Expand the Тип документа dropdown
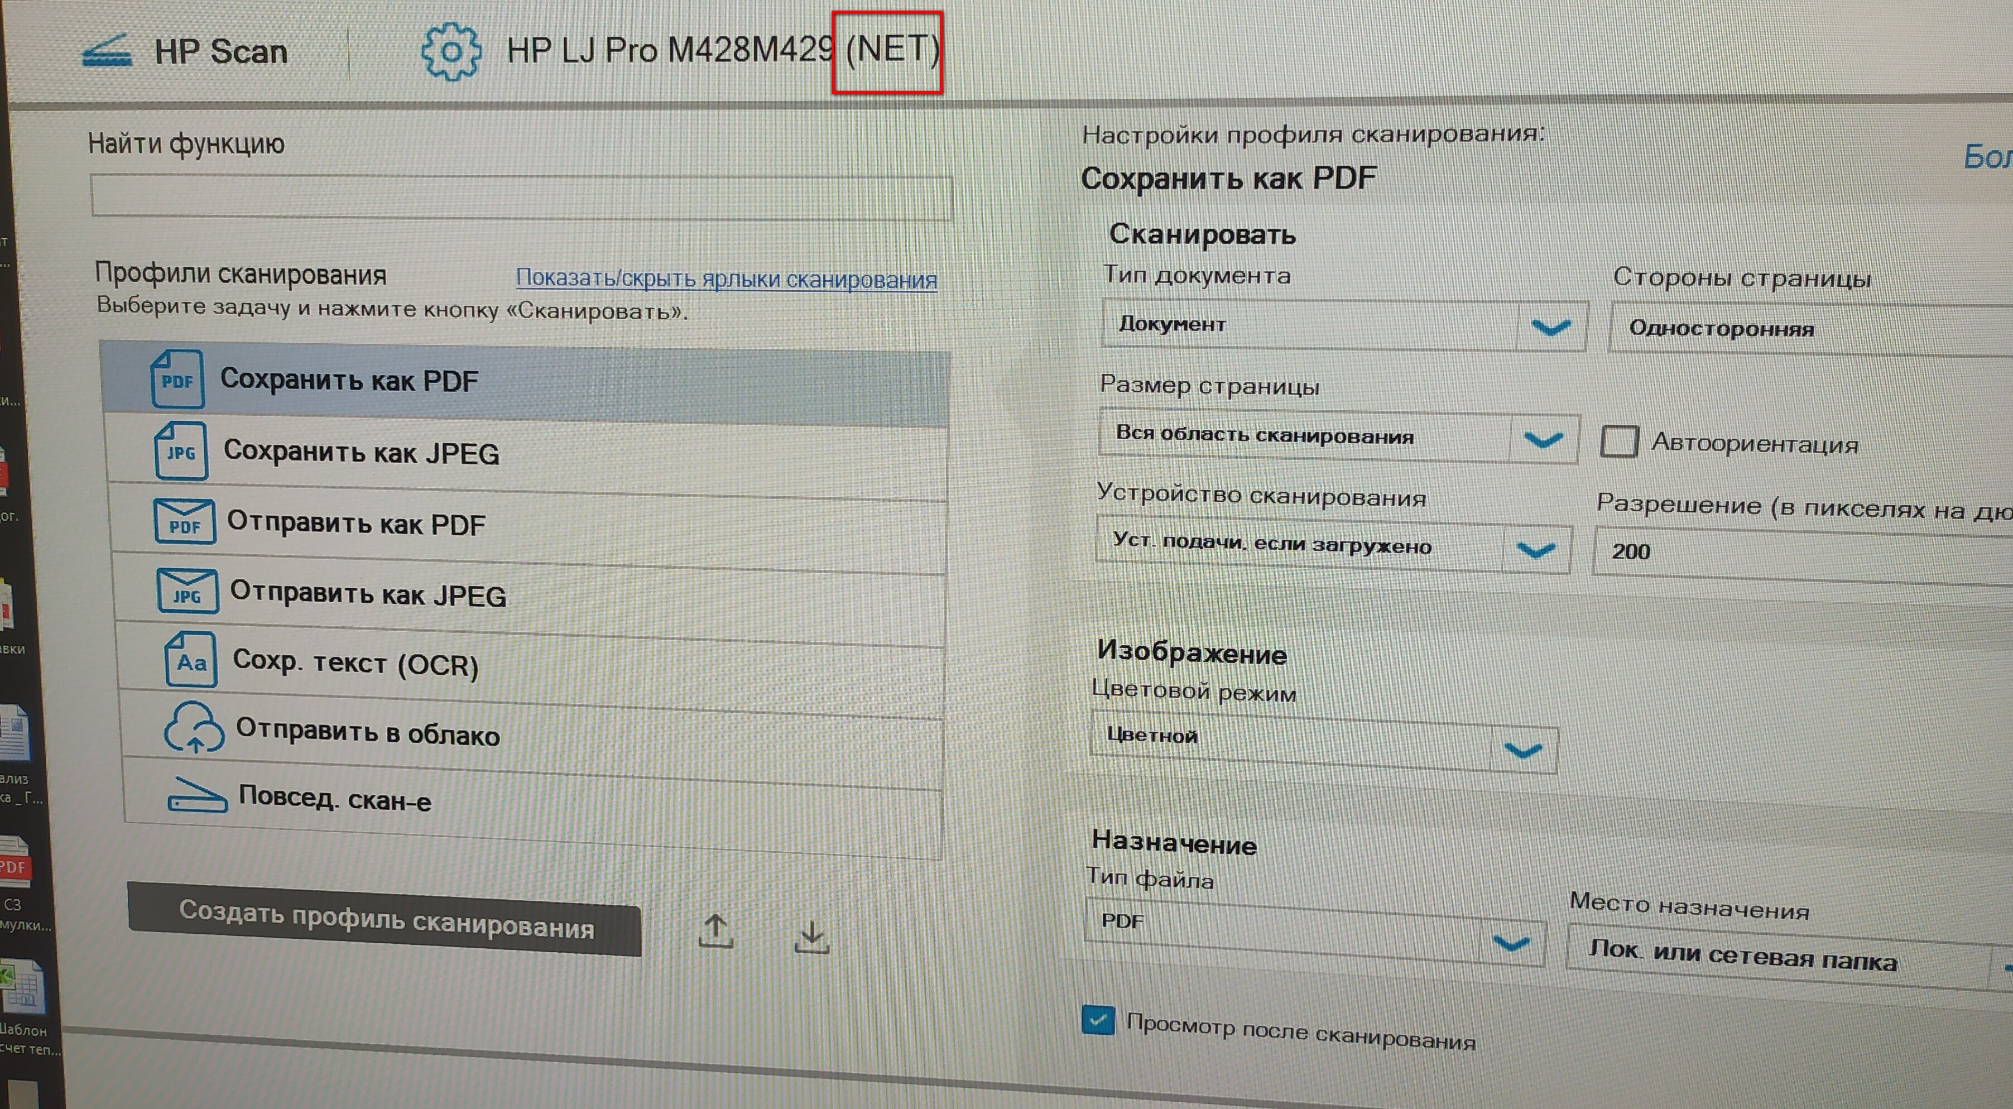Image resolution: width=2013 pixels, height=1109 pixels. coord(1344,325)
